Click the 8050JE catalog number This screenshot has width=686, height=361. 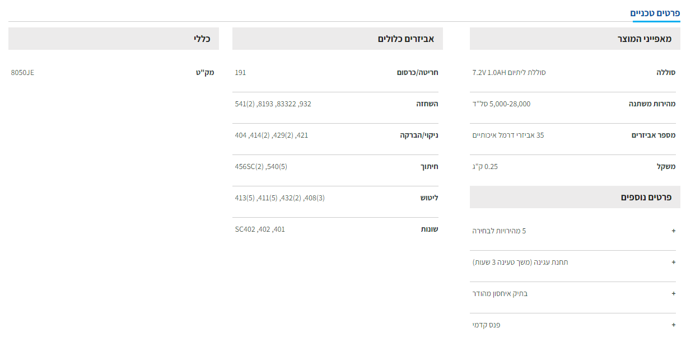(22, 73)
